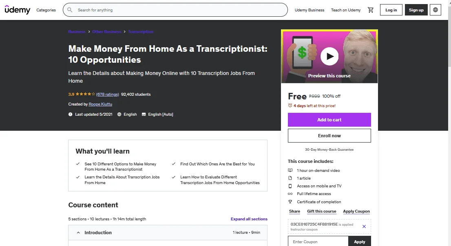Open Udemy Business link
This screenshot has width=451, height=246.
point(309,10)
